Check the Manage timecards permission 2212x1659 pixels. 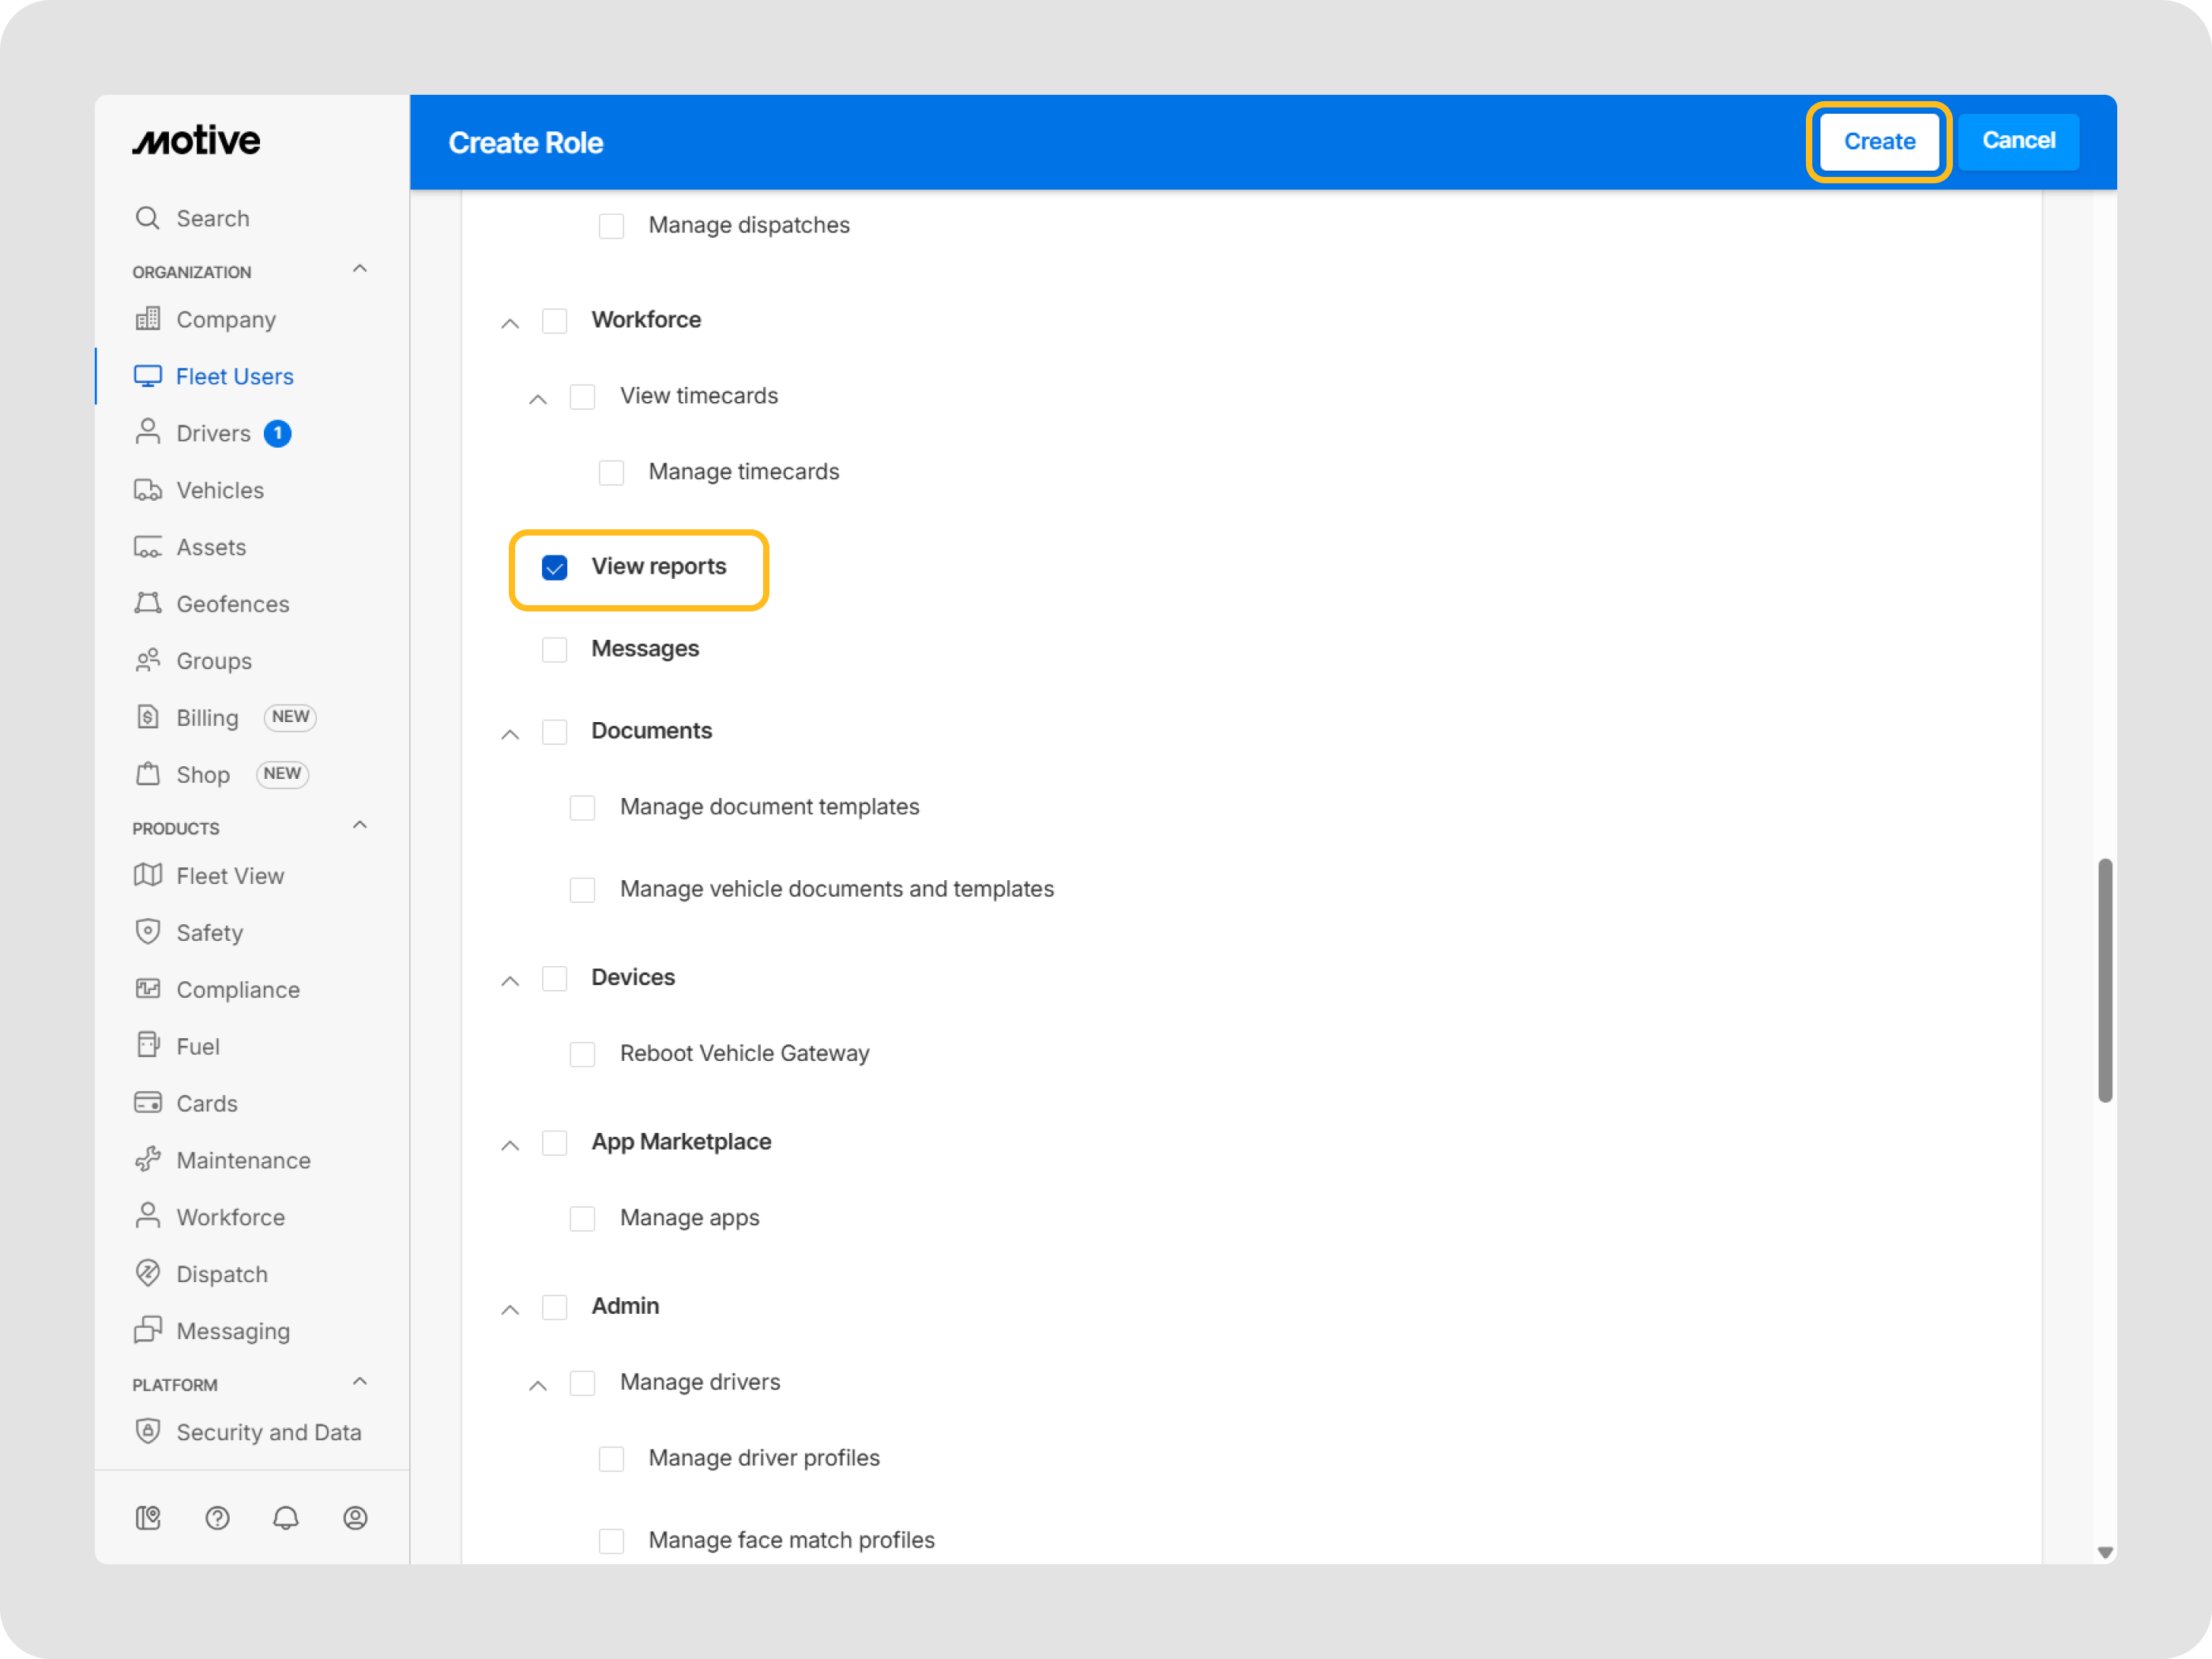click(x=612, y=472)
